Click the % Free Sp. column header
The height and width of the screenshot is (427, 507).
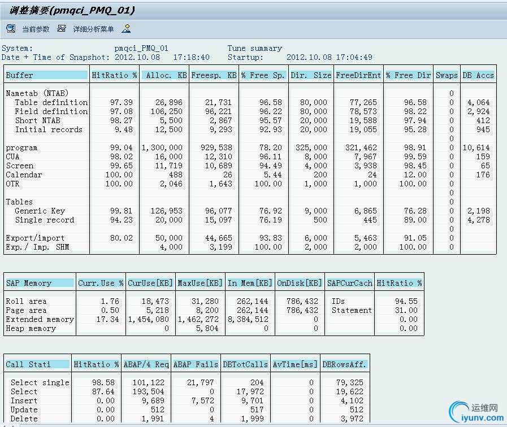tap(263, 75)
